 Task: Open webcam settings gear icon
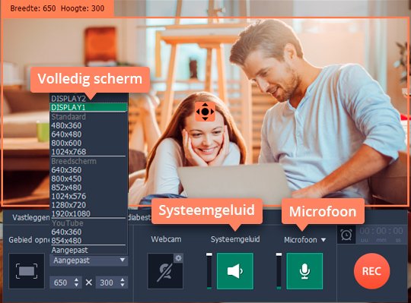point(179,258)
